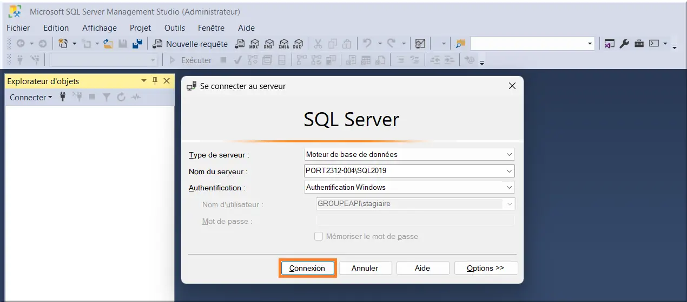Screen dimensions: 687x302
Task: Open the Fenêtre menu
Action: pyautogui.click(x=211, y=28)
